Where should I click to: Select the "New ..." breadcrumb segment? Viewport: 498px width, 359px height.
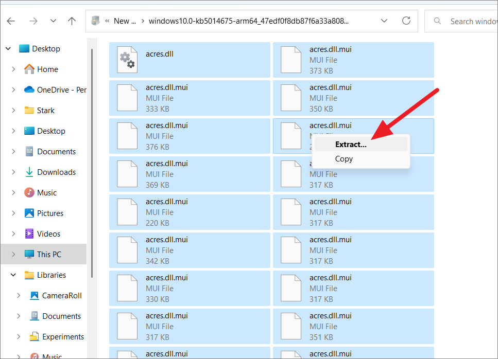[125, 21]
